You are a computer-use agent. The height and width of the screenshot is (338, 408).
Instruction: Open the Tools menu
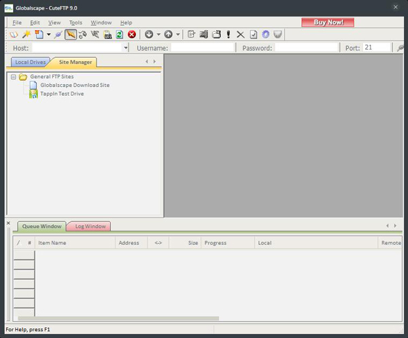(x=75, y=22)
